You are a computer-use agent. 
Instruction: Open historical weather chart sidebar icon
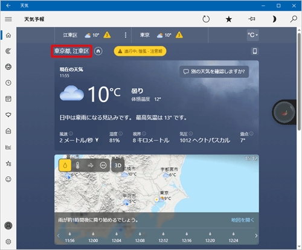(8, 147)
